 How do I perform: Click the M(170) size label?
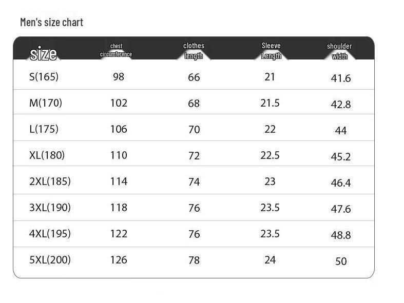point(46,103)
